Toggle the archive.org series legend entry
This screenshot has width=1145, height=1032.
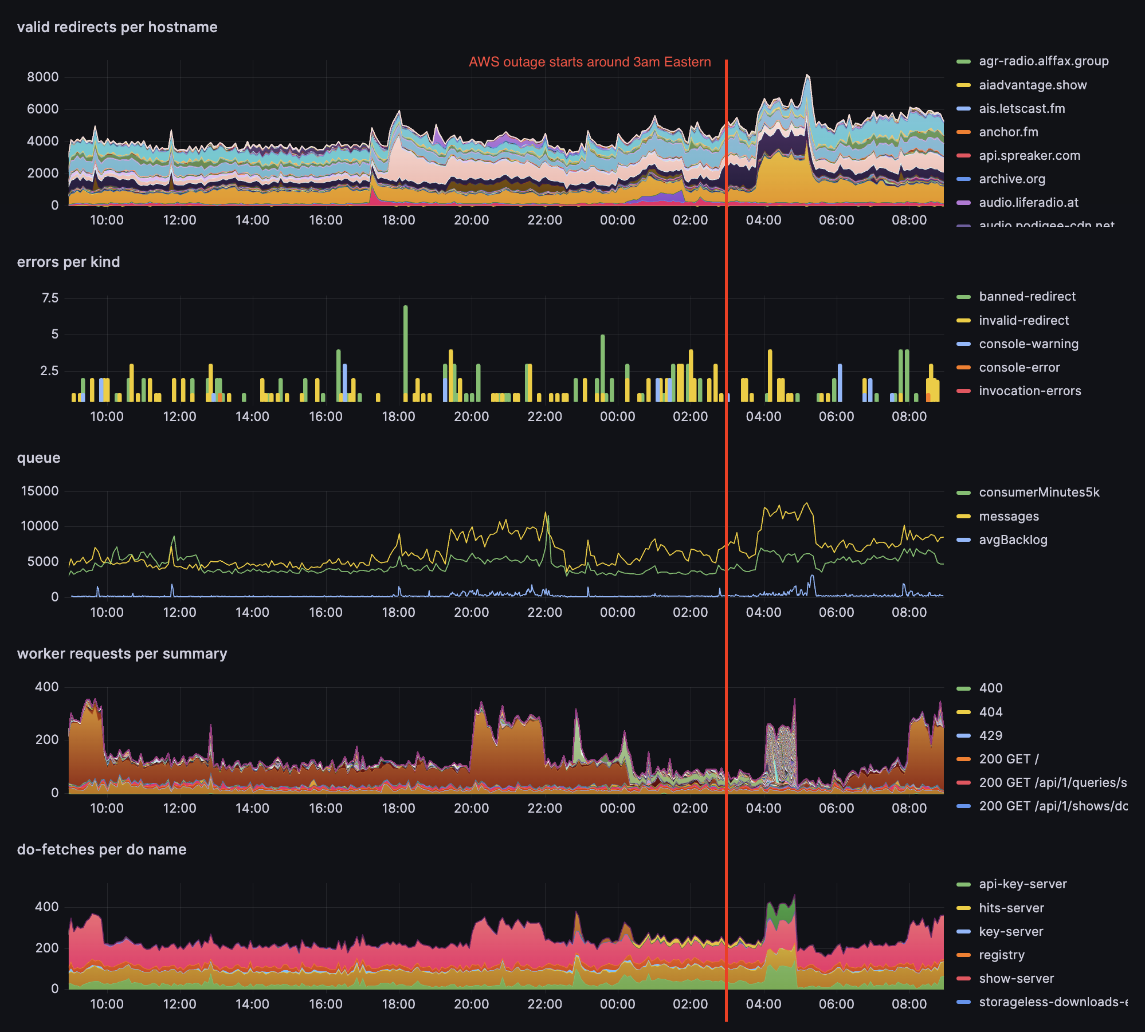[x=1011, y=179]
